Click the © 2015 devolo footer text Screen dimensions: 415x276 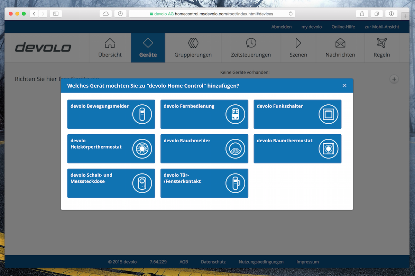tap(122, 262)
